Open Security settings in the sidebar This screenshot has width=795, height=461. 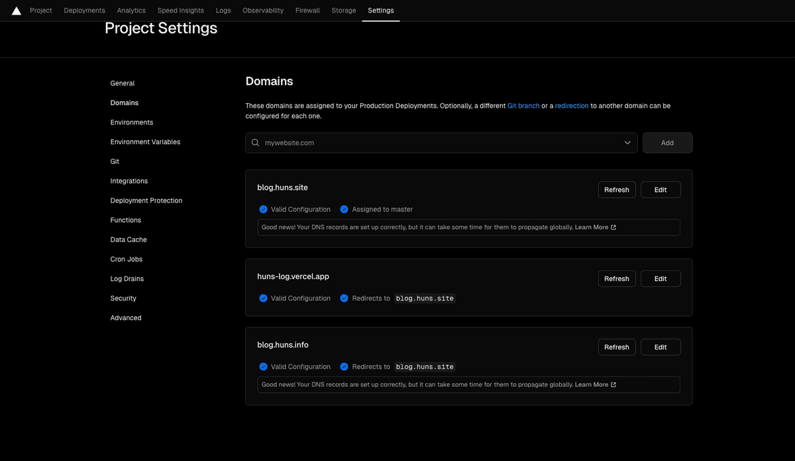point(123,298)
